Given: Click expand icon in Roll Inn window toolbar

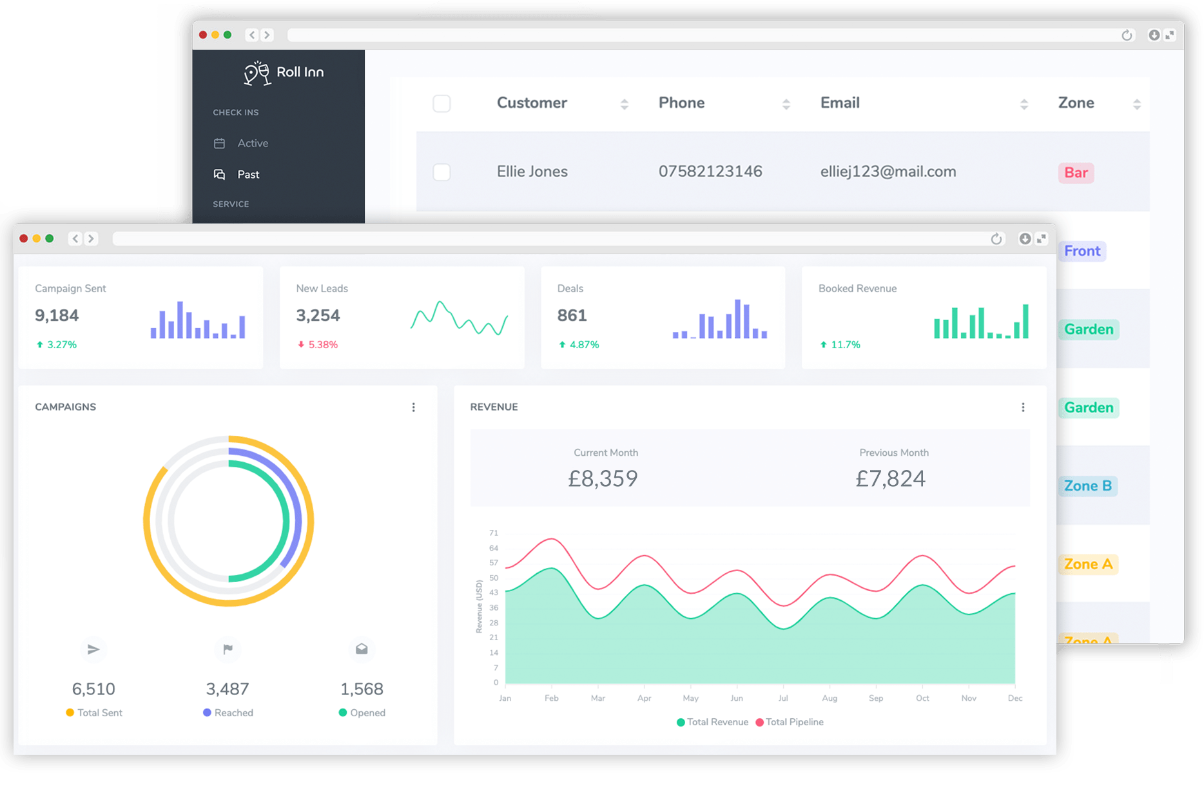Looking at the screenshot, I should [1170, 35].
